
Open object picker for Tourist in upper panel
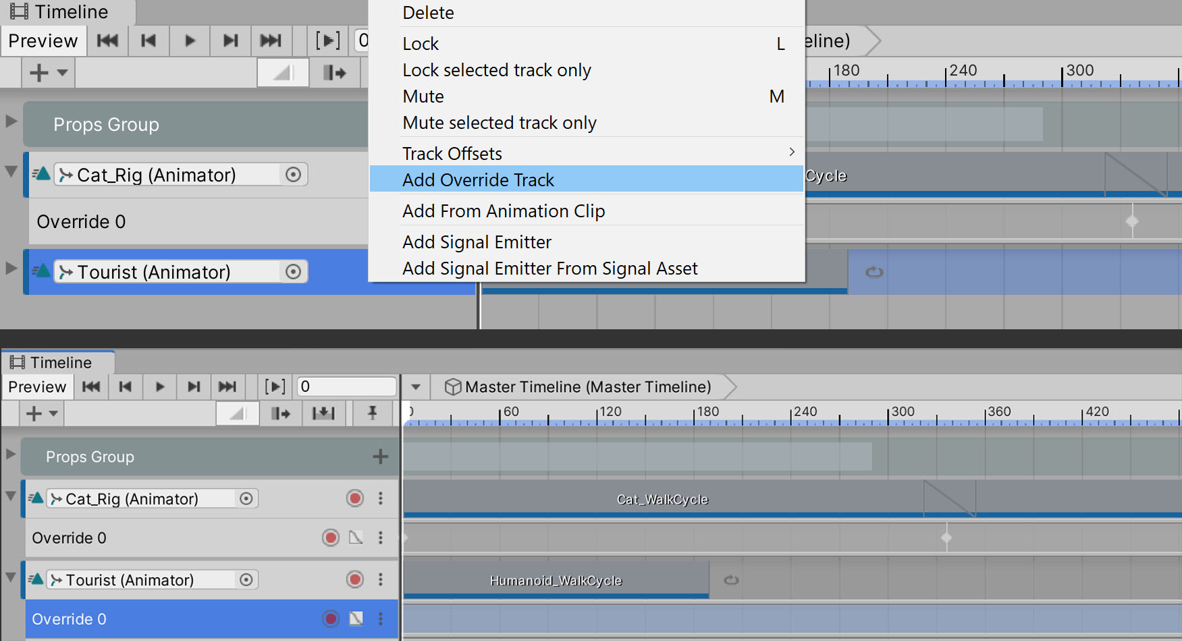tap(293, 272)
